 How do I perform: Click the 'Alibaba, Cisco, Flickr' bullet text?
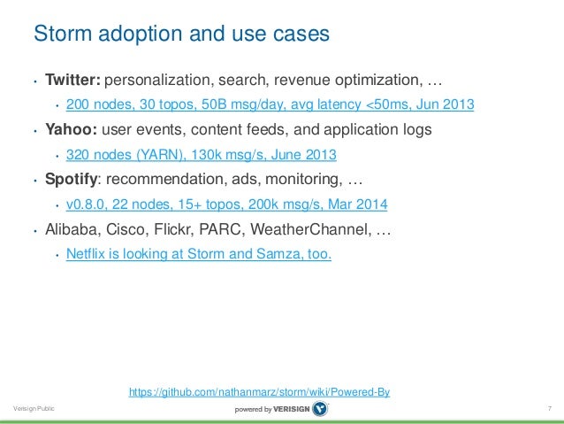(218, 229)
